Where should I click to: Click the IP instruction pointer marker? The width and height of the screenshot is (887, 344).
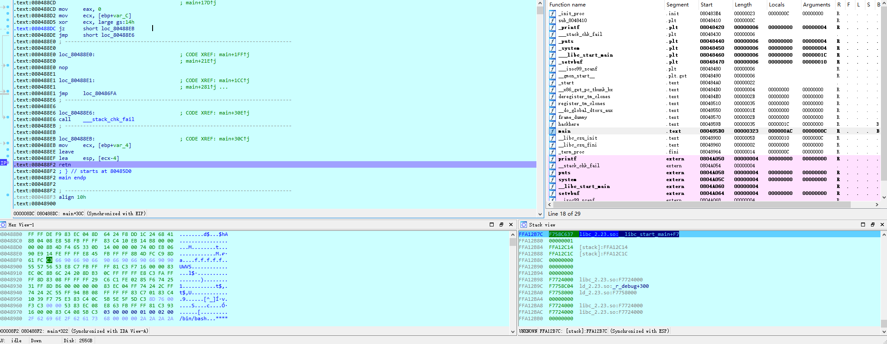[3, 163]
